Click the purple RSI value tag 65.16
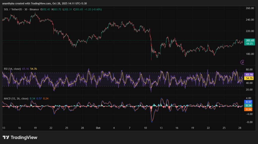This screenshot has width=258, height=144. (x=249, y=75)
